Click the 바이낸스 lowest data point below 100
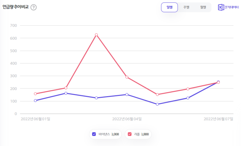Viewport: 241px width, 146px height. tap(157, 104)
